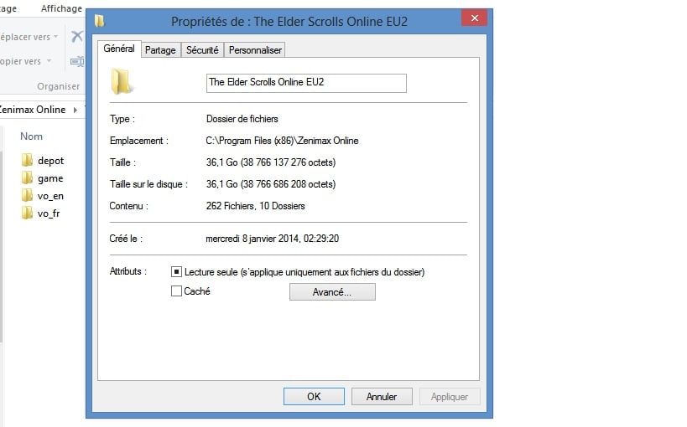Click the Nom column header in Explorer
687x427 pixels.
32,136
